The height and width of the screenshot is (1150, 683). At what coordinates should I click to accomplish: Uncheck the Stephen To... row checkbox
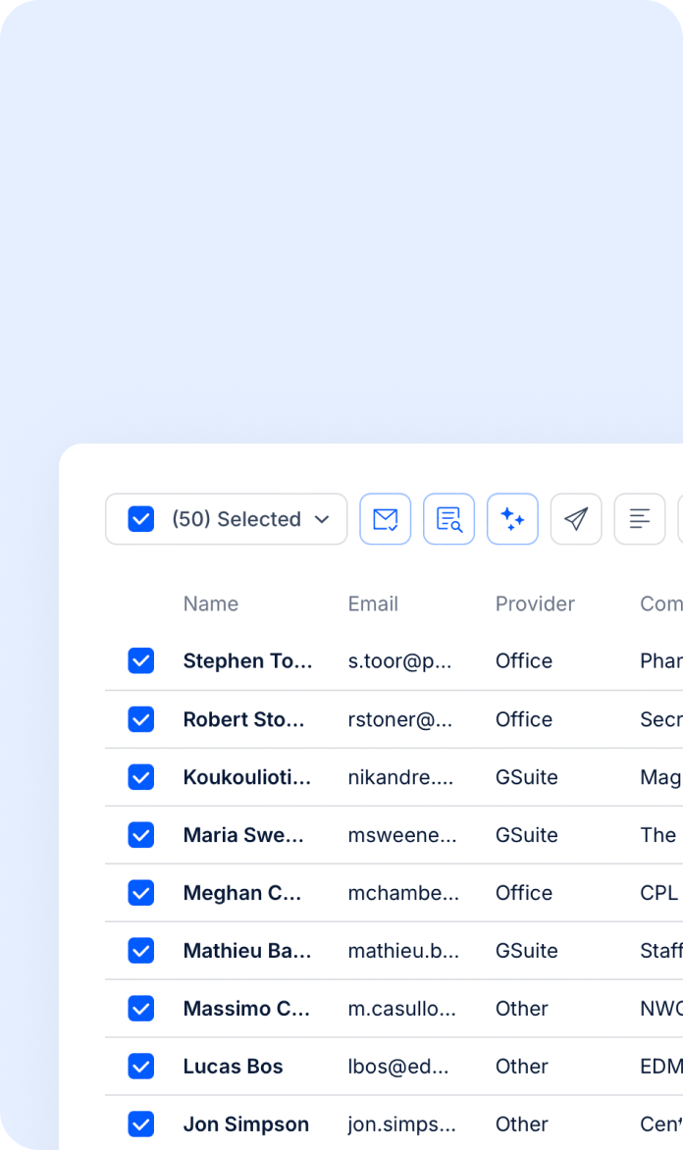tap(141, 660)
